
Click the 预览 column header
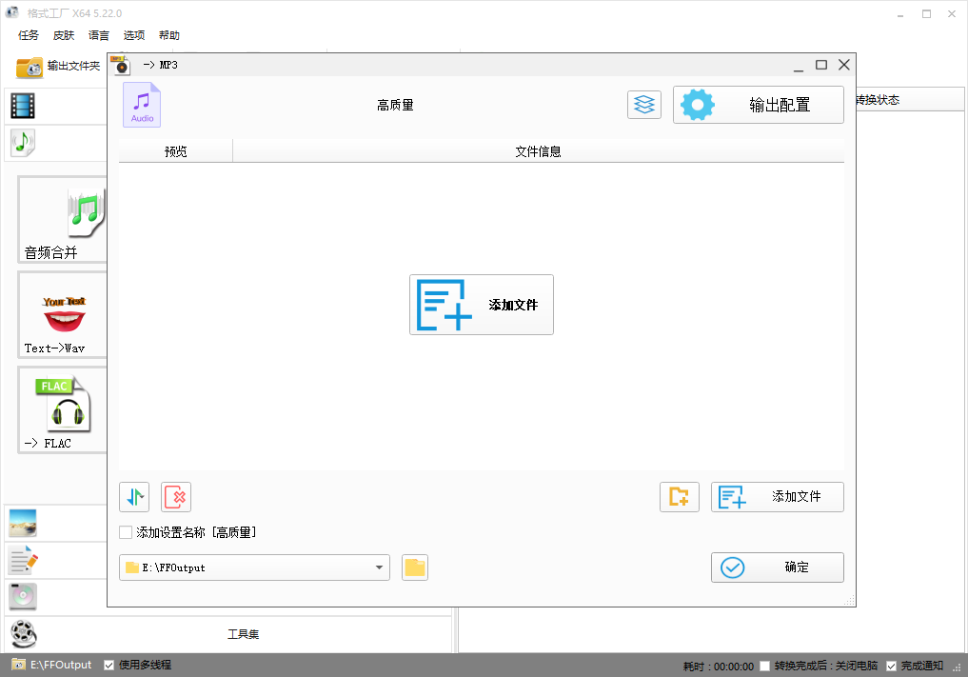click(x=176, y=151)
